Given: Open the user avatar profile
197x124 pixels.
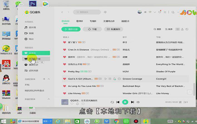Looking at the screenshot, I should (140, 12).
